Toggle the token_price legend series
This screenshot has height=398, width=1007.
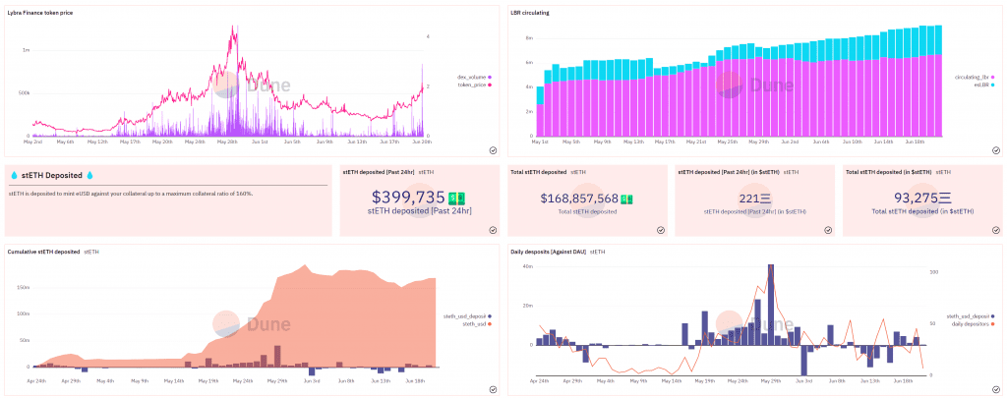click(x=474, y=85)
